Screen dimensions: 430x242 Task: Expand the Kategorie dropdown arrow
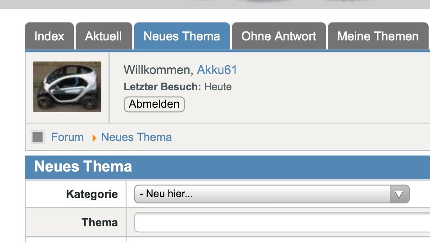399,194
